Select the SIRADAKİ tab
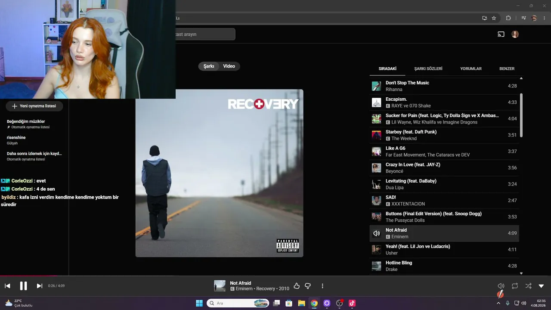 pyautogui.click(x=387, y=69)
